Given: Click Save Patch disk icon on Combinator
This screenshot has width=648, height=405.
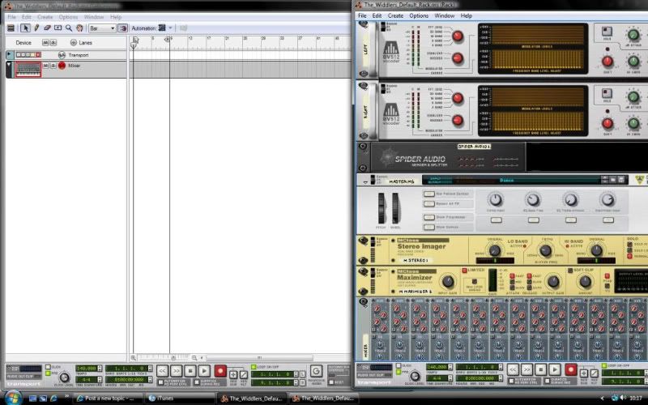Looking at the screenshot, I should click(620, 180).
